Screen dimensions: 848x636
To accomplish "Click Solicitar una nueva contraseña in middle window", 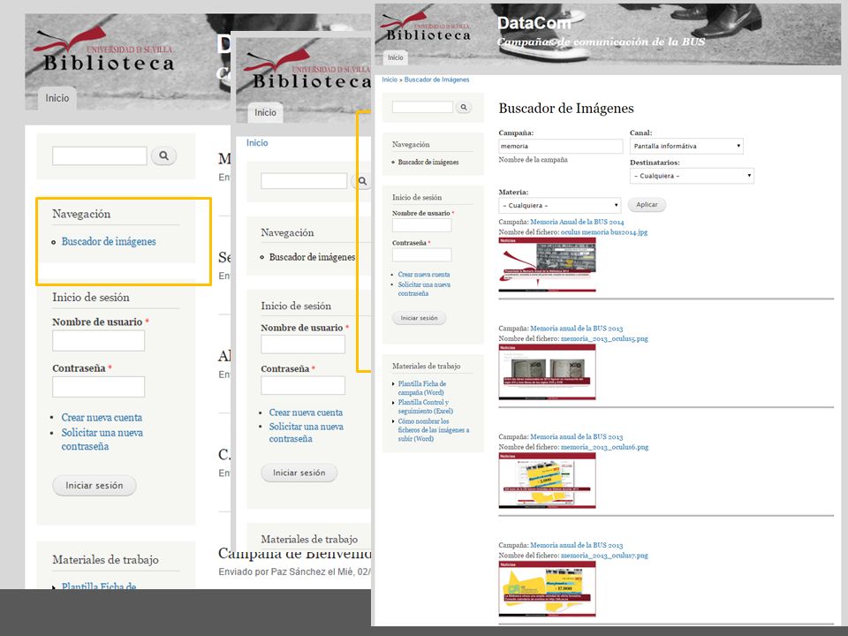I will click(307, 433).
